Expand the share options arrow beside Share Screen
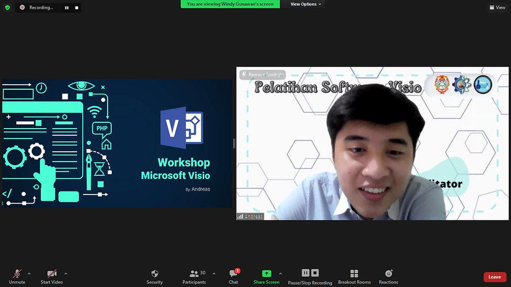 (280, 274)
